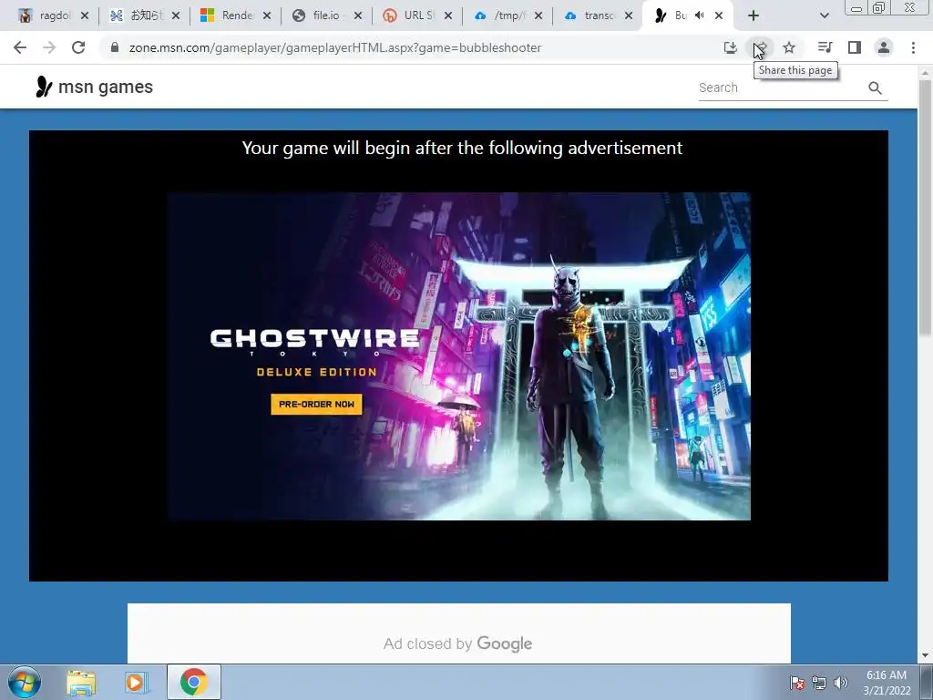Click the forward navigation arrow
Screen dimensions: 933x700
tap(49, 47)
